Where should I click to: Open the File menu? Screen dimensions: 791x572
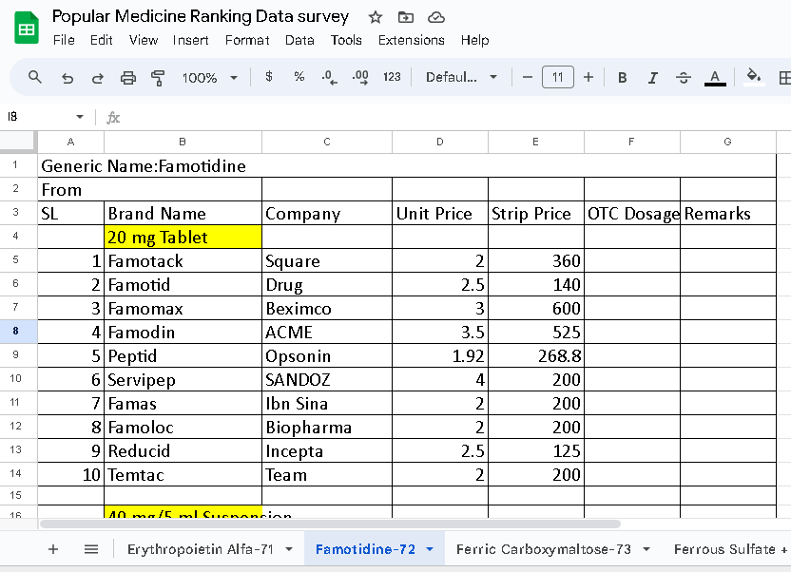coord(64,40)
